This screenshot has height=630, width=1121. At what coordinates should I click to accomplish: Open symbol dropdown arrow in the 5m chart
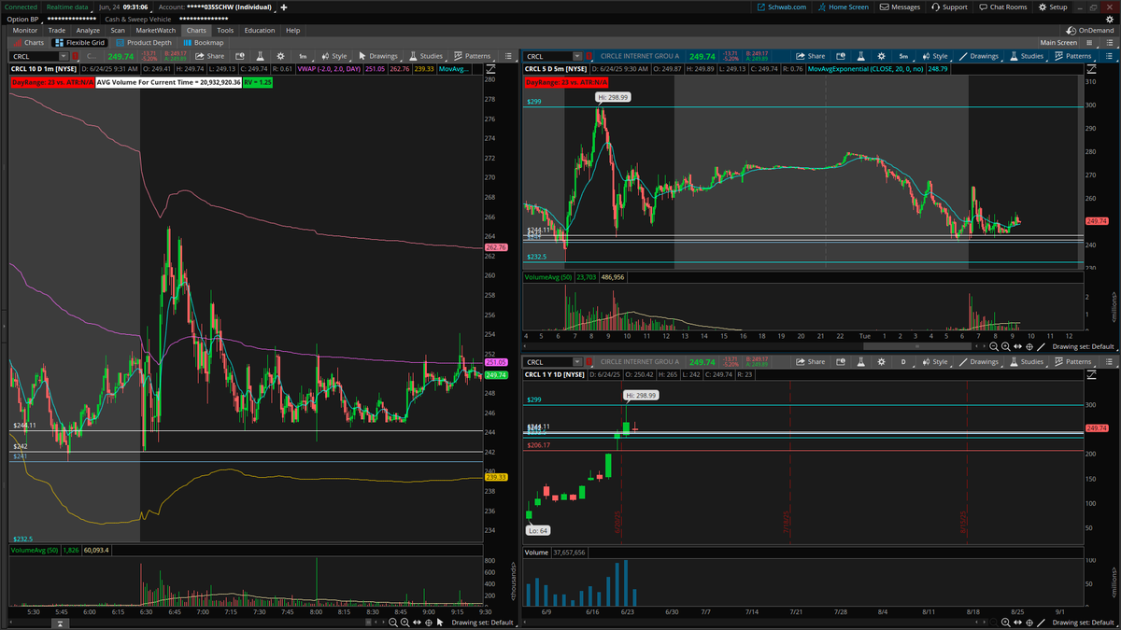coord(576,56)
